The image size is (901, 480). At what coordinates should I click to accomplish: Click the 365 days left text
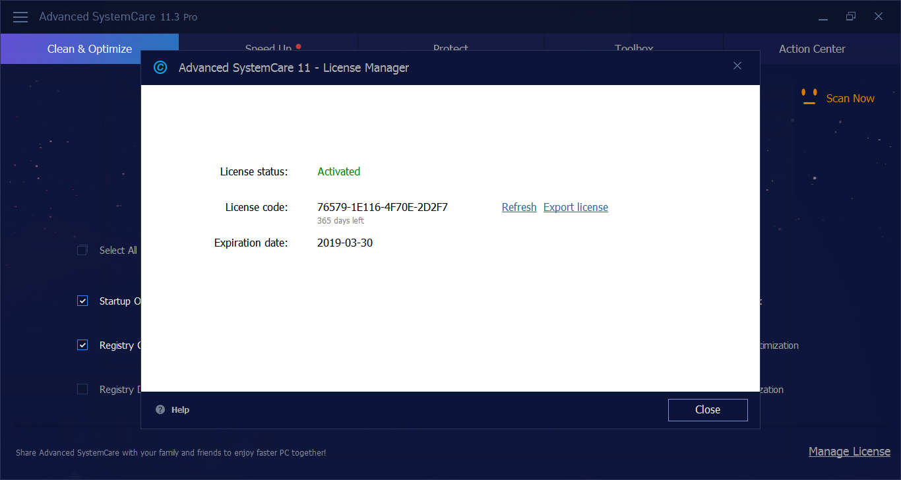[x=340, y=221]
